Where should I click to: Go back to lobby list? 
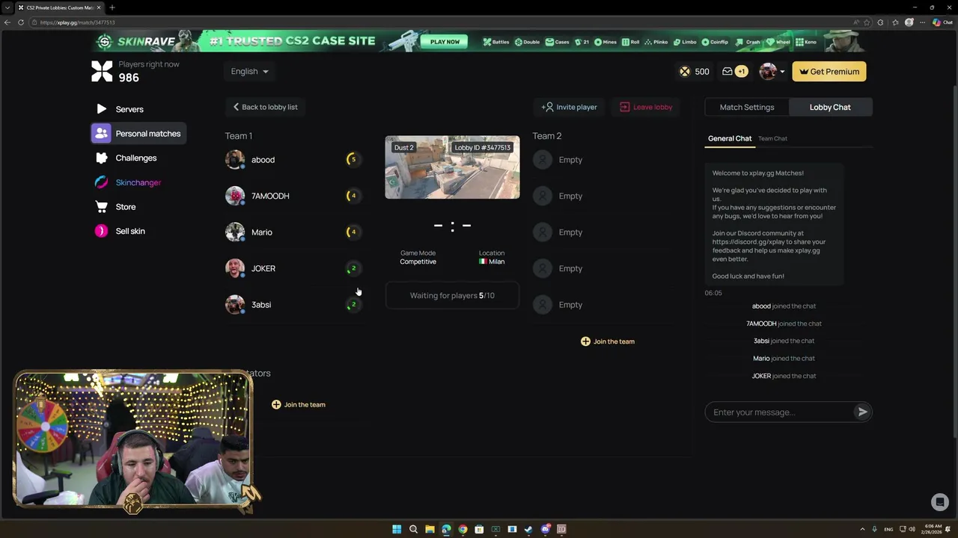tap(265, 107)
